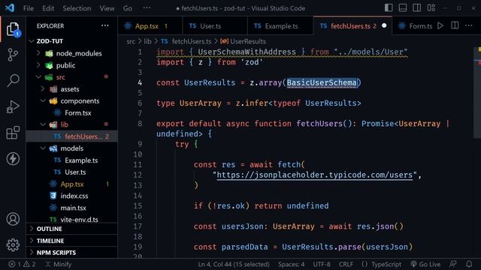Open Go to Line via Ln 4, Col 44
The width and height of the screenshot is (481, 270).
pos(234,264)
